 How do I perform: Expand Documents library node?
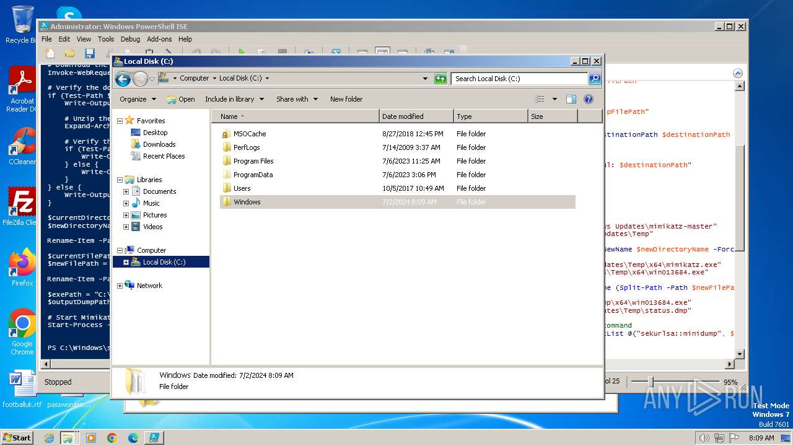pos(126,191)
